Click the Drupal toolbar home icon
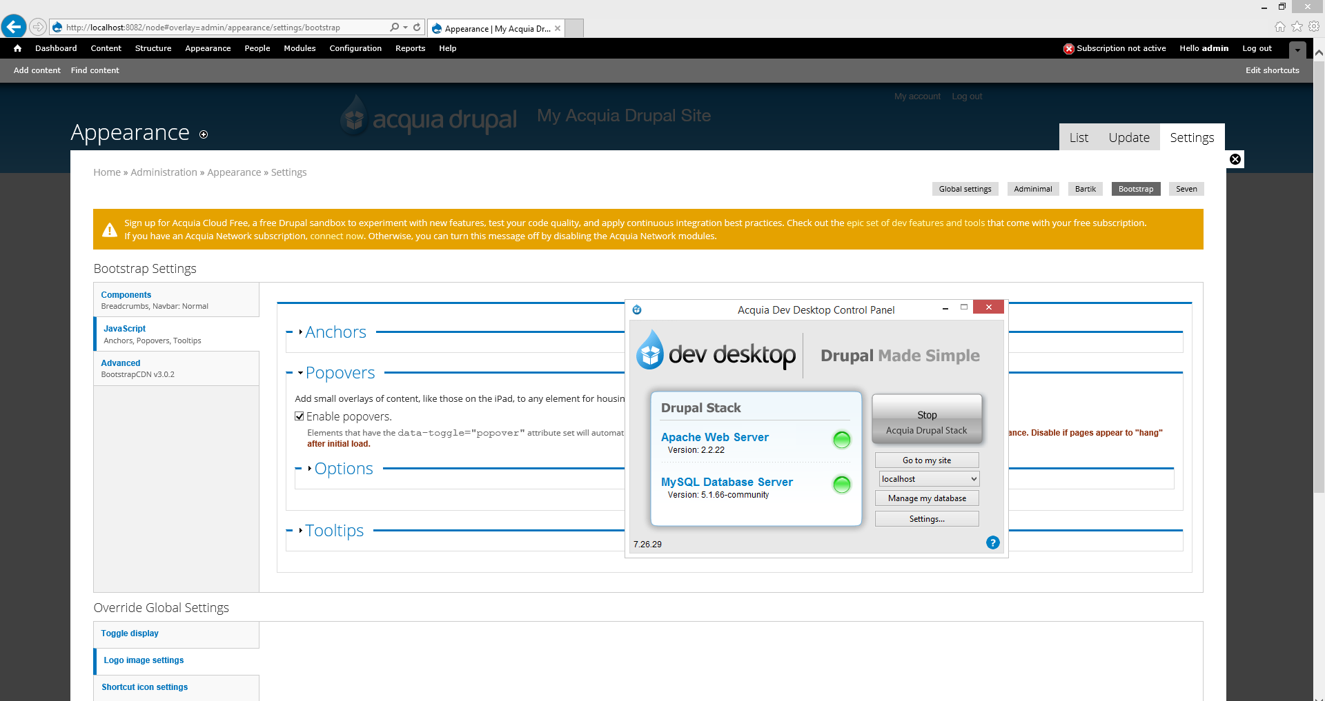Screen dimensions: 1325x701 (x=17, y=48)
